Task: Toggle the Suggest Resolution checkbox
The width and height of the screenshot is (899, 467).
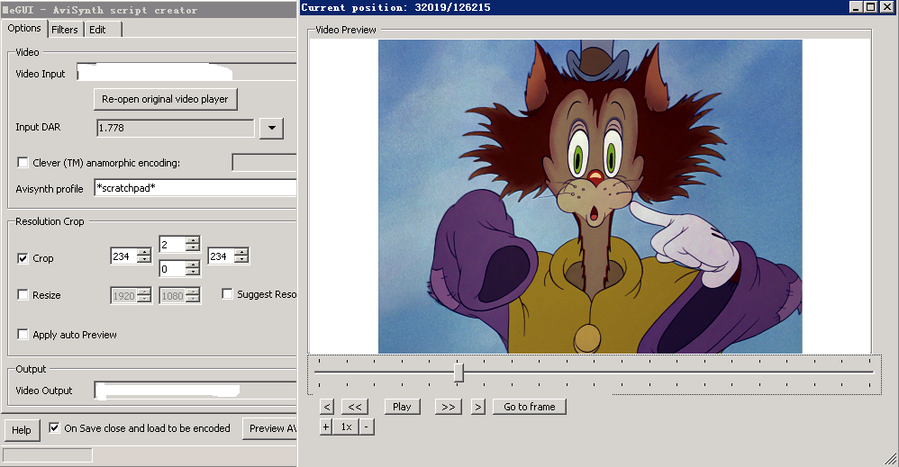Action: [x=227, y=294]
